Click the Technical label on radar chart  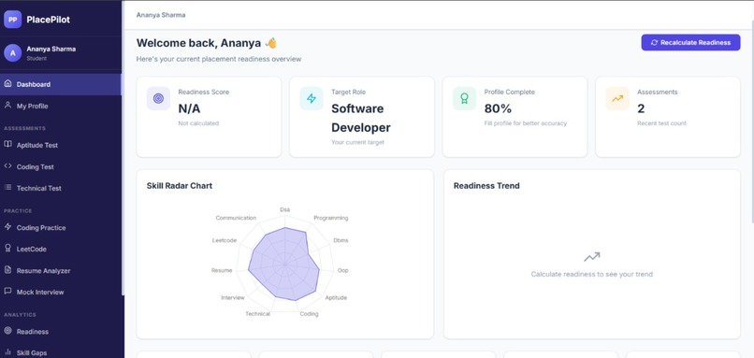click(x=257, y=314)
